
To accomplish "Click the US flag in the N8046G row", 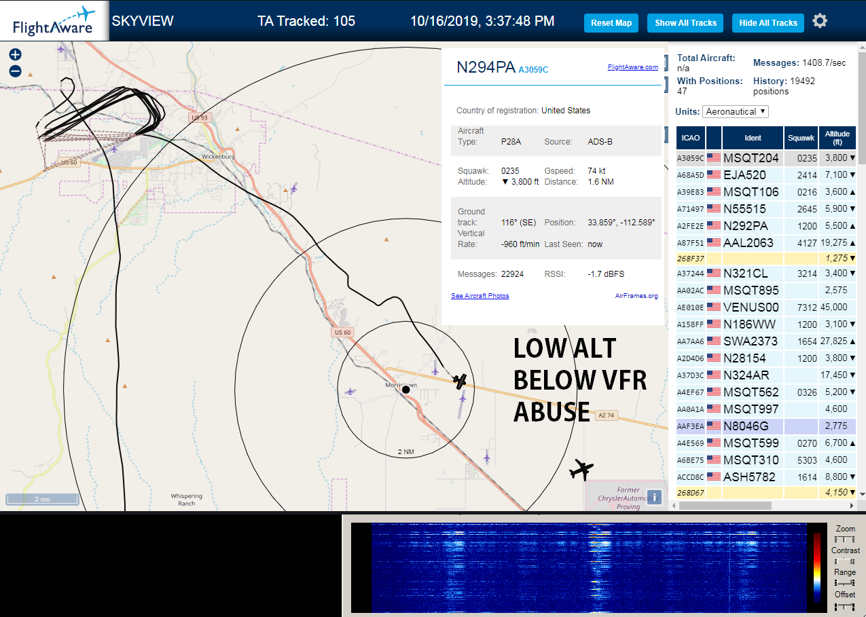I will (714, 426).
